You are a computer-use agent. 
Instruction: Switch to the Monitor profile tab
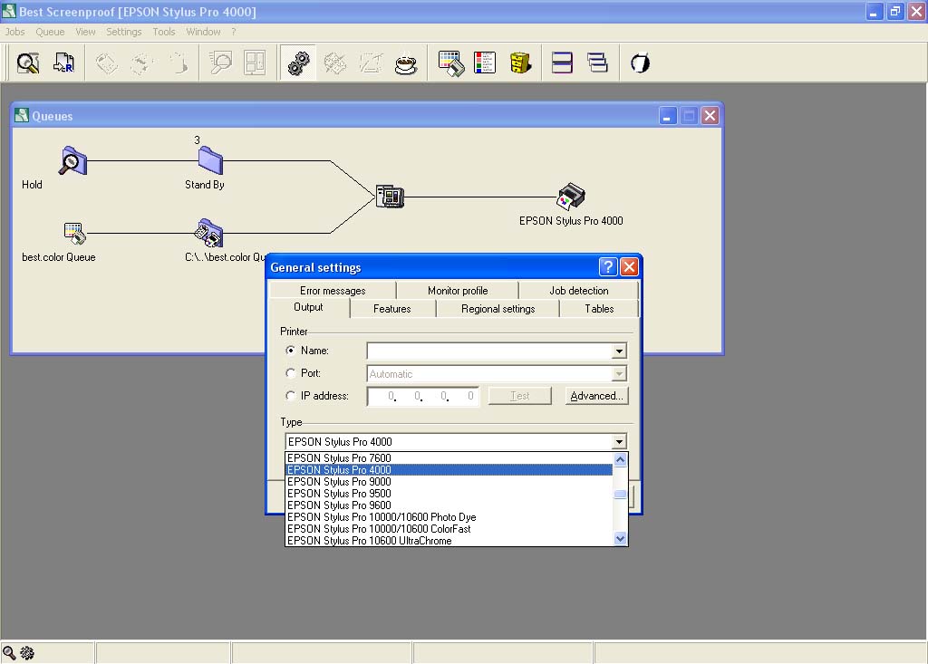458,291
